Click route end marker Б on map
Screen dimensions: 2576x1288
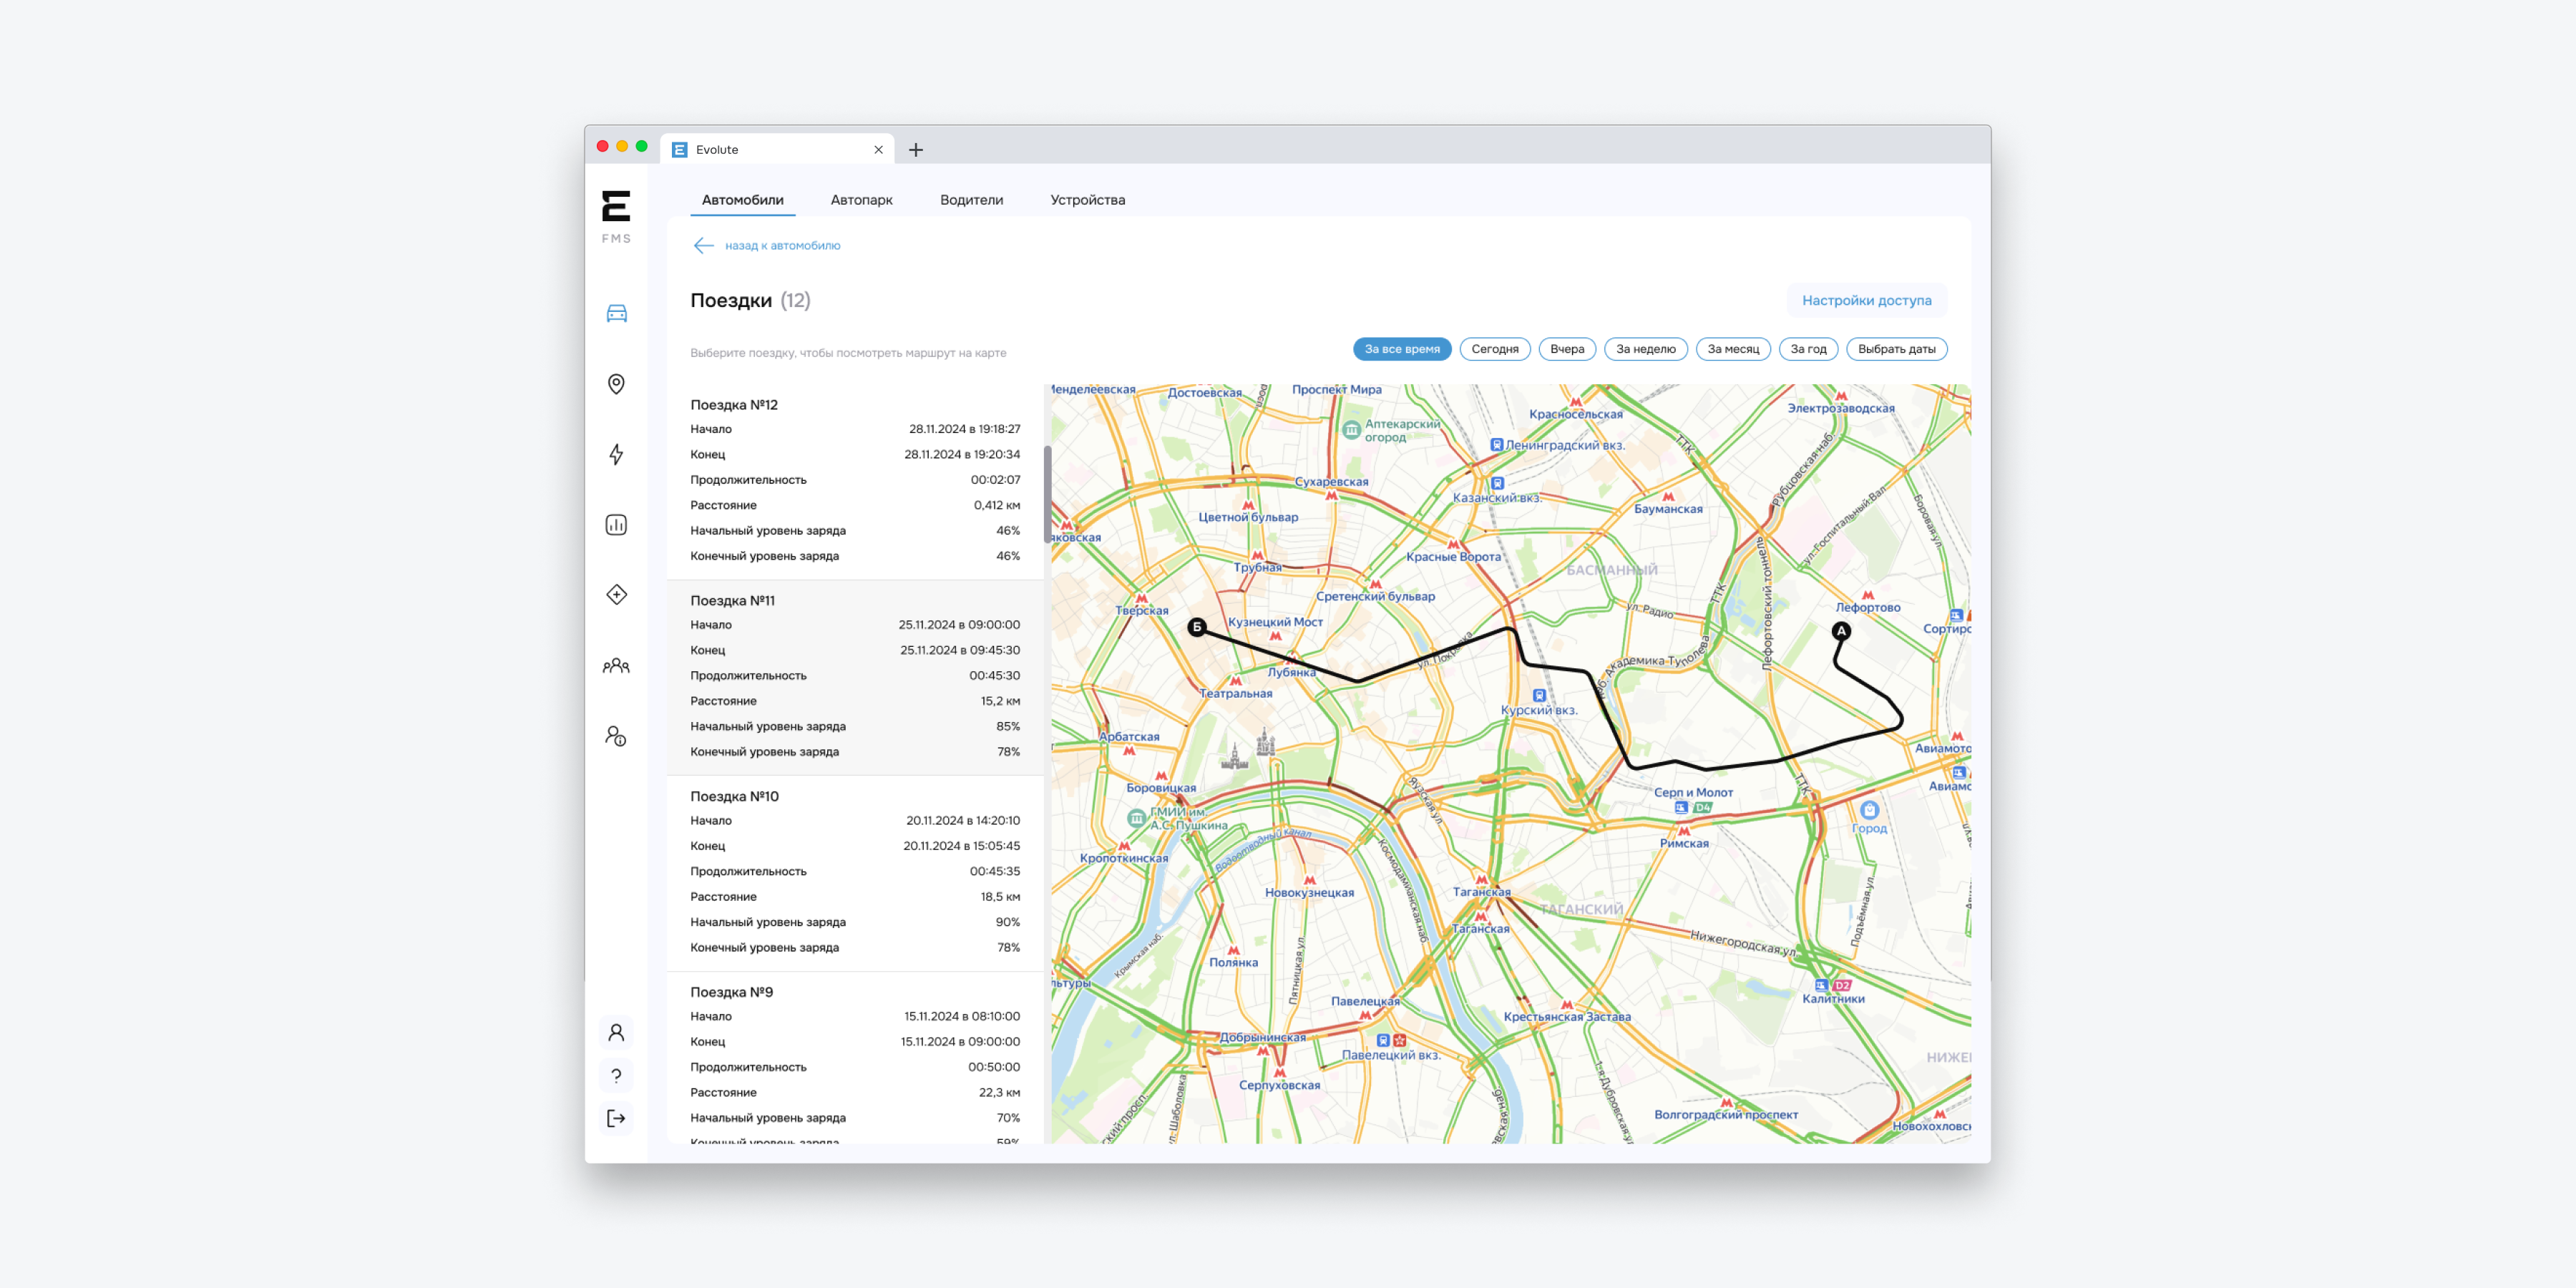(x=1197, y=627)
